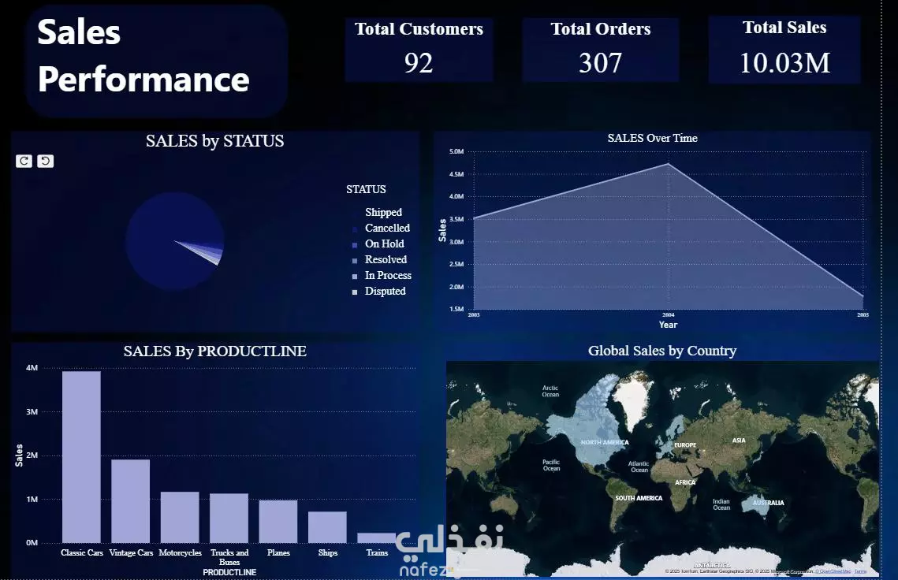
Task: Click the Planes bar
Action: click(x=278, y=522)
